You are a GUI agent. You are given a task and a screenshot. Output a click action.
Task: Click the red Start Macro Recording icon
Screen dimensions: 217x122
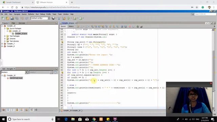point(130,26)
